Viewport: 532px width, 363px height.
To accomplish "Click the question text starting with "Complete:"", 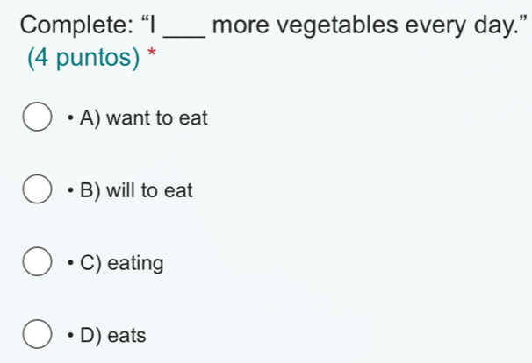I will [262, 25].
